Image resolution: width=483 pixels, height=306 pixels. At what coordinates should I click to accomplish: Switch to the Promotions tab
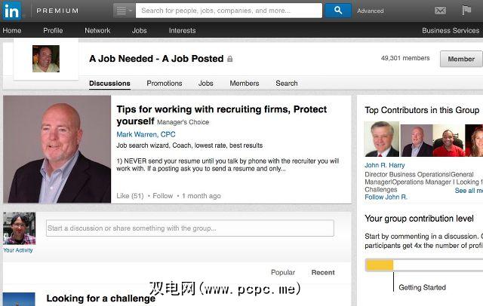[164, 84]
